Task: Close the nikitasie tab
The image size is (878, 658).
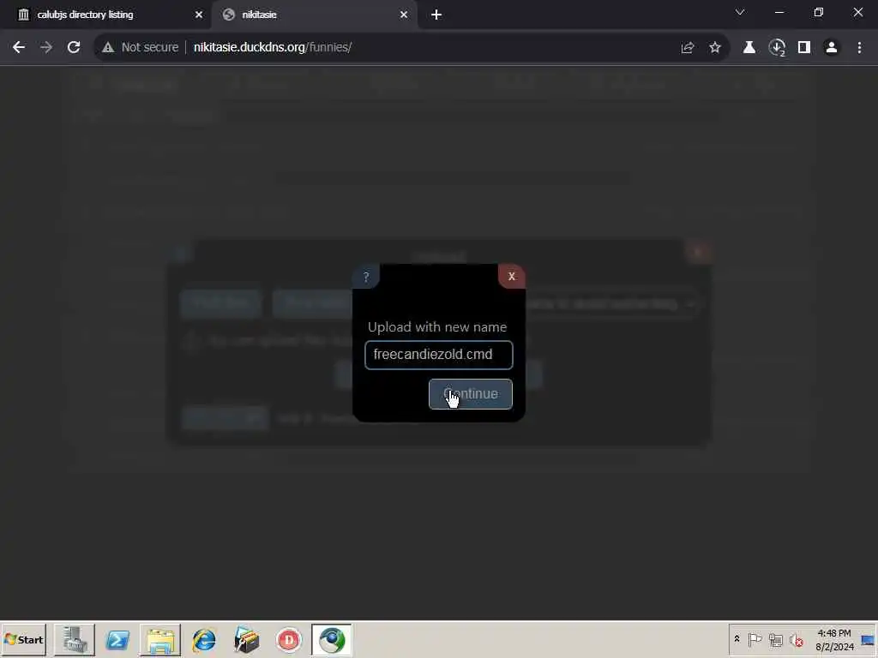Action: 404,15
